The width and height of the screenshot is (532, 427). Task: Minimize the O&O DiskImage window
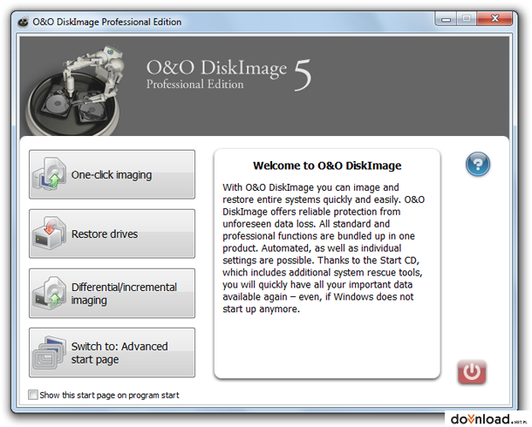point(446,18)
